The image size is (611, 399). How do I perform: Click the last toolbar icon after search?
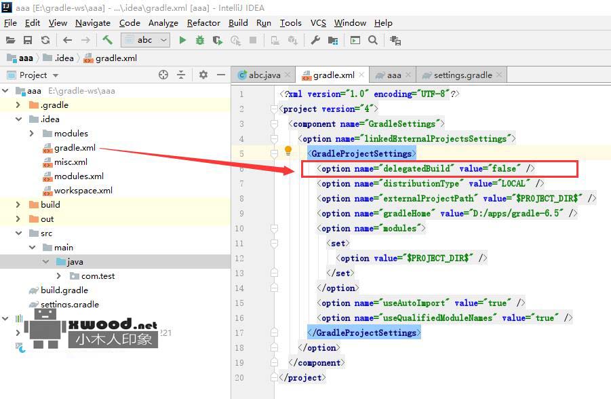(x=395, y=41)
